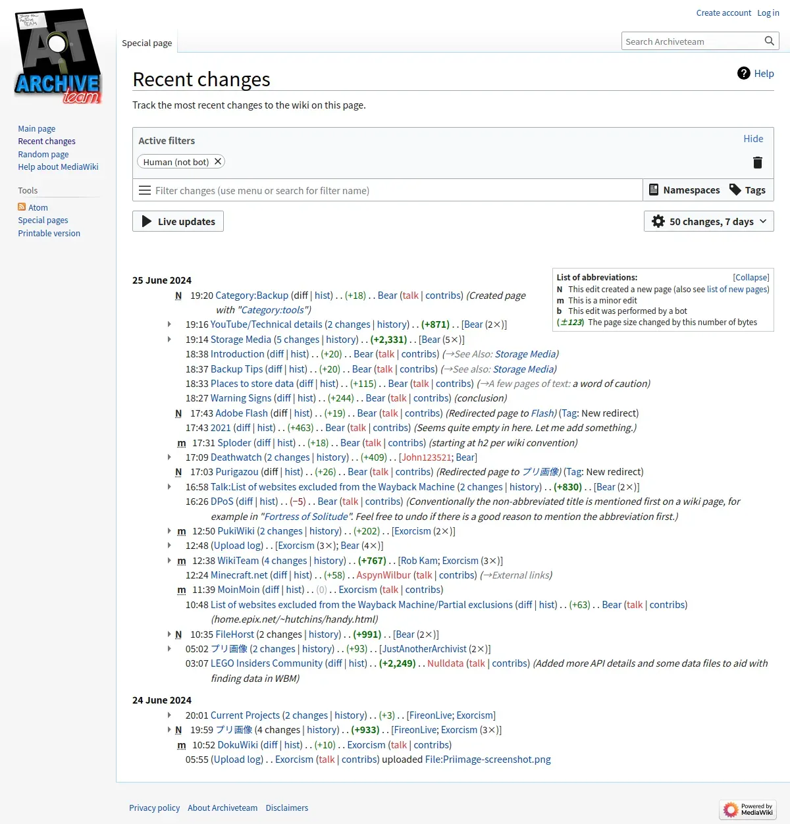Expand YouTube/Technical details grouped changes
790x824 pixels.
tap(169, 324)
